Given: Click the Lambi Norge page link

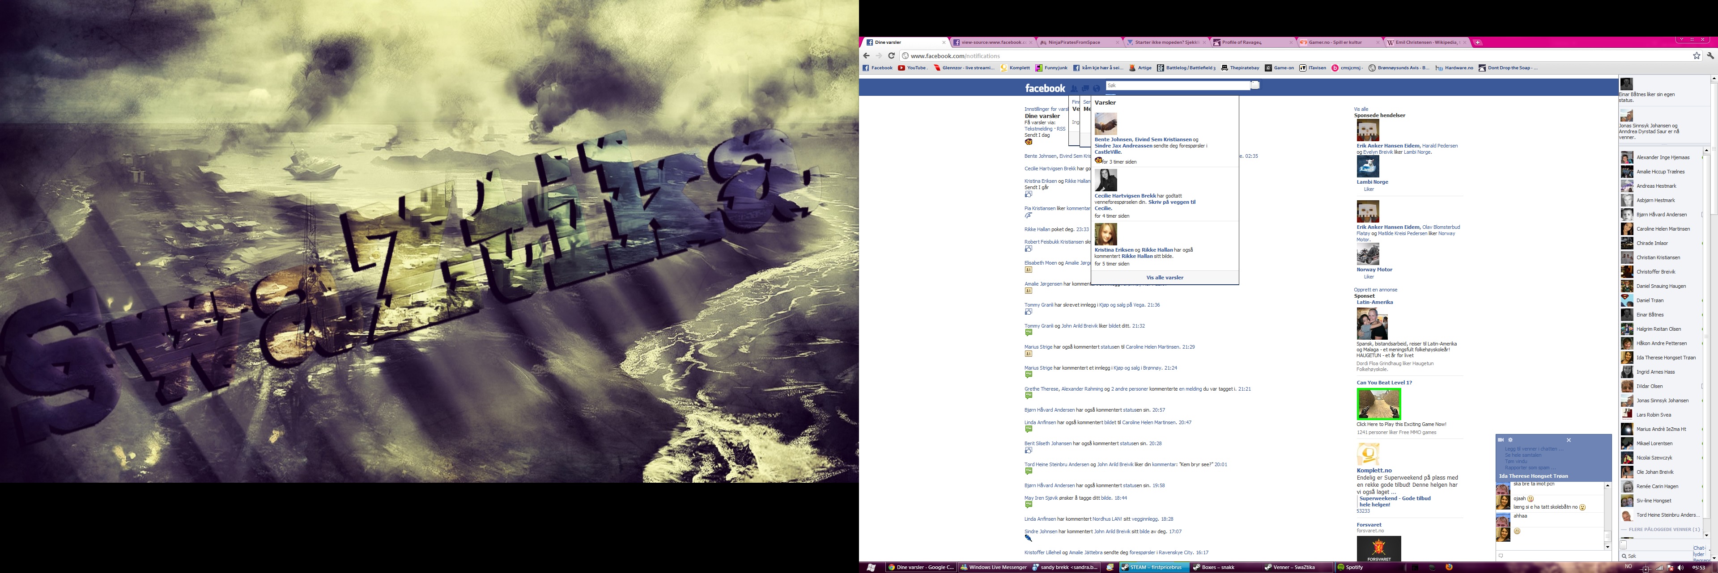Looking at the screenshot, I should click(1372, 182).
